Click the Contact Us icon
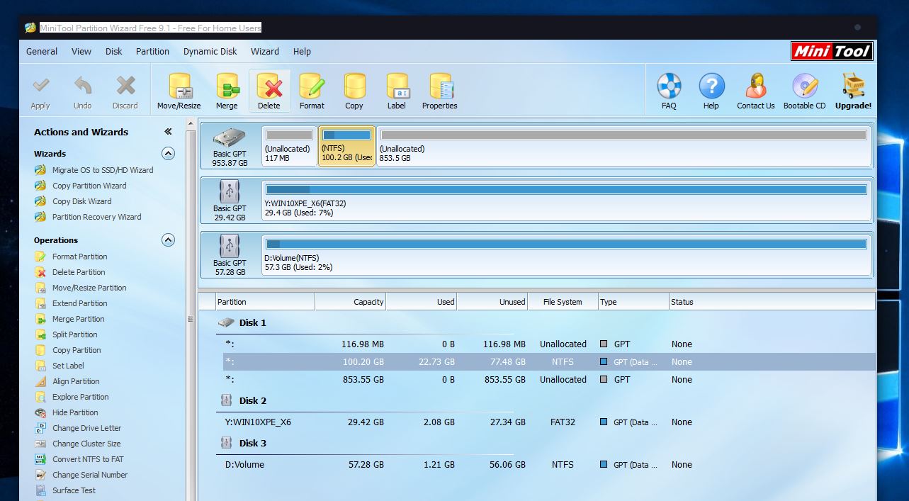The width and height of the screenshot is (909, 501). point(756,86)
